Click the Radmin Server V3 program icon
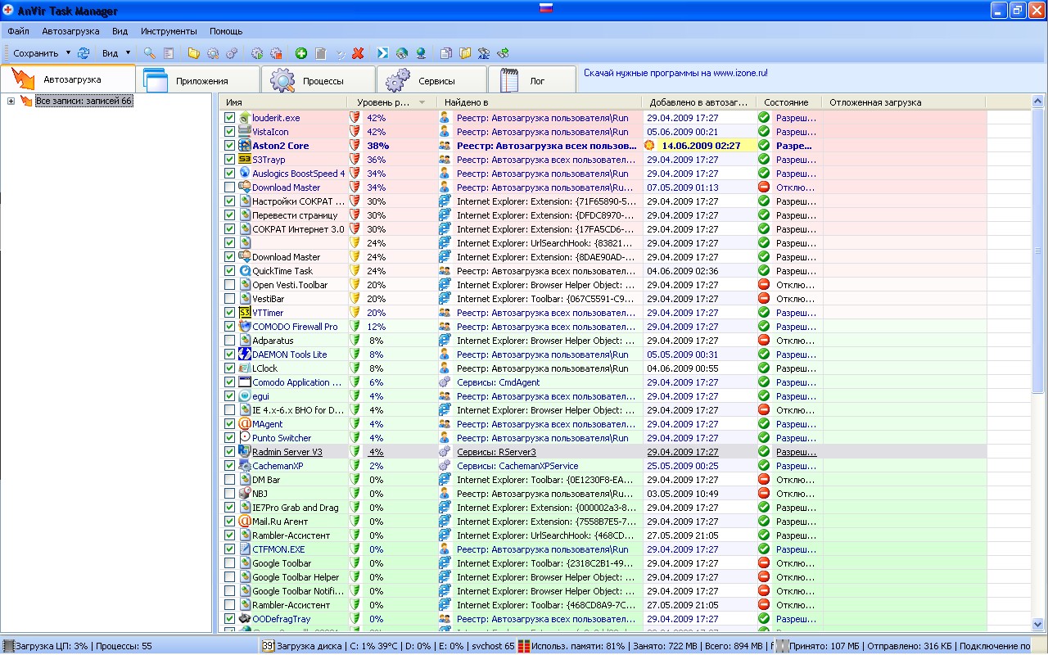 pos(245,452)
